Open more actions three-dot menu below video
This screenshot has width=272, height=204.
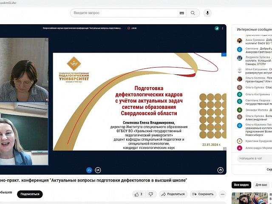[x=223, y=194]
